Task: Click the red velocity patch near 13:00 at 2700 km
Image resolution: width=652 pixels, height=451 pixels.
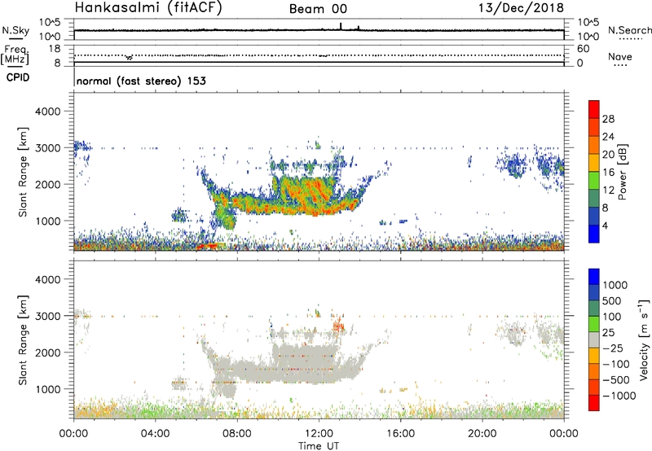Action: click(x=339, y=324)
